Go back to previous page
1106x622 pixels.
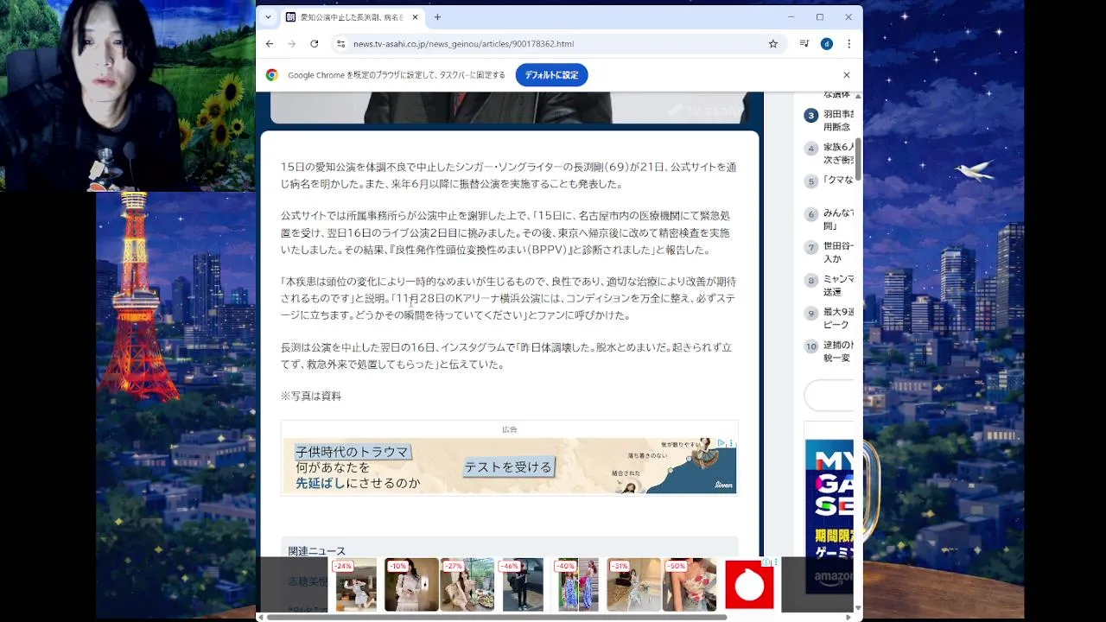tap(270, 44)
